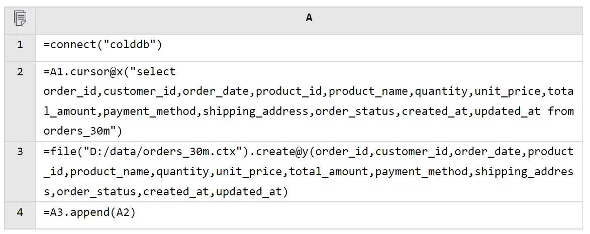Click payment_method in the row 2 query

coord(150,111)
